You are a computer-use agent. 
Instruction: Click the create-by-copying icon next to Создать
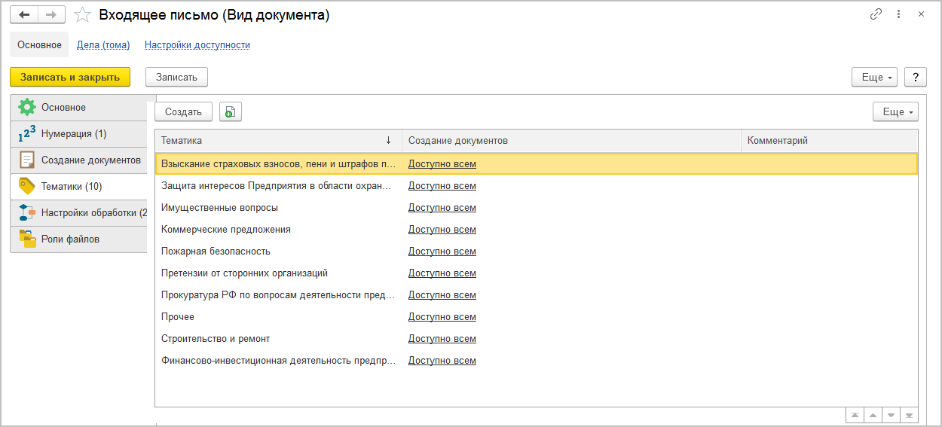[230, 111]
